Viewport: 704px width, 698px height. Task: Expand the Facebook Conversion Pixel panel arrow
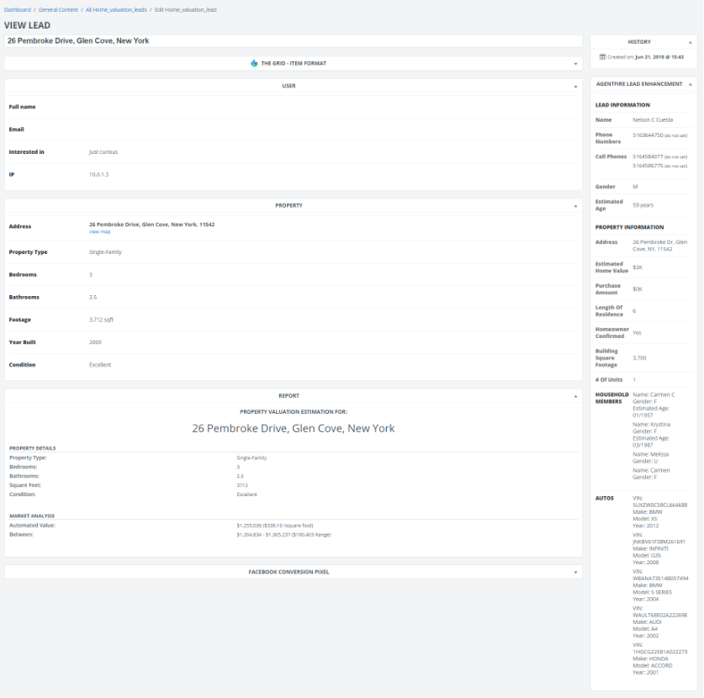[x=576, y=573]
